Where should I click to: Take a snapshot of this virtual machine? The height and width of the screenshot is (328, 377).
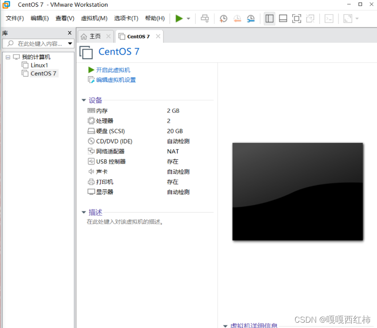click(223, 19)
